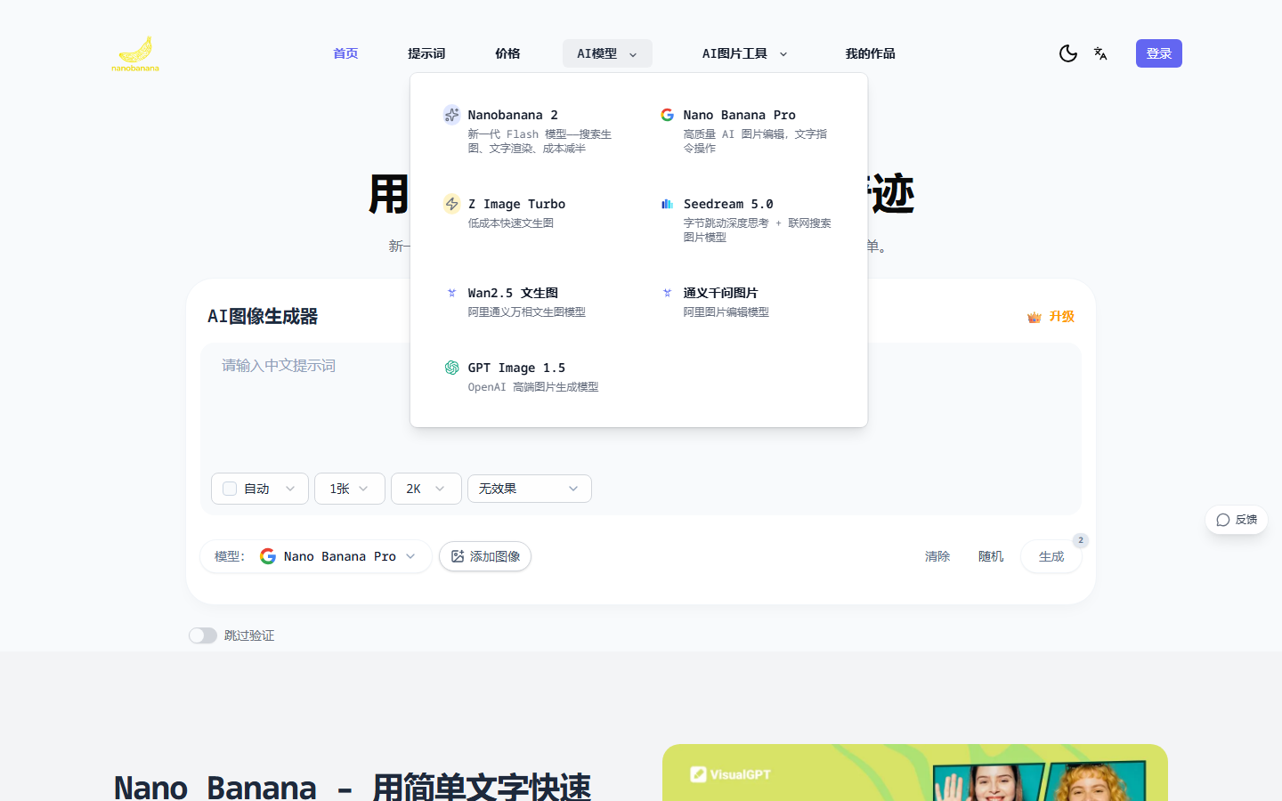
Task: Tick the 自动 checkbox square
Action: tap(230, 489)
